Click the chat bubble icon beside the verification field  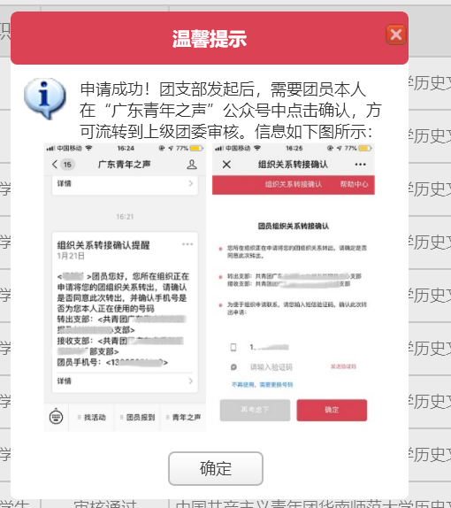click(x=233, y=367)
